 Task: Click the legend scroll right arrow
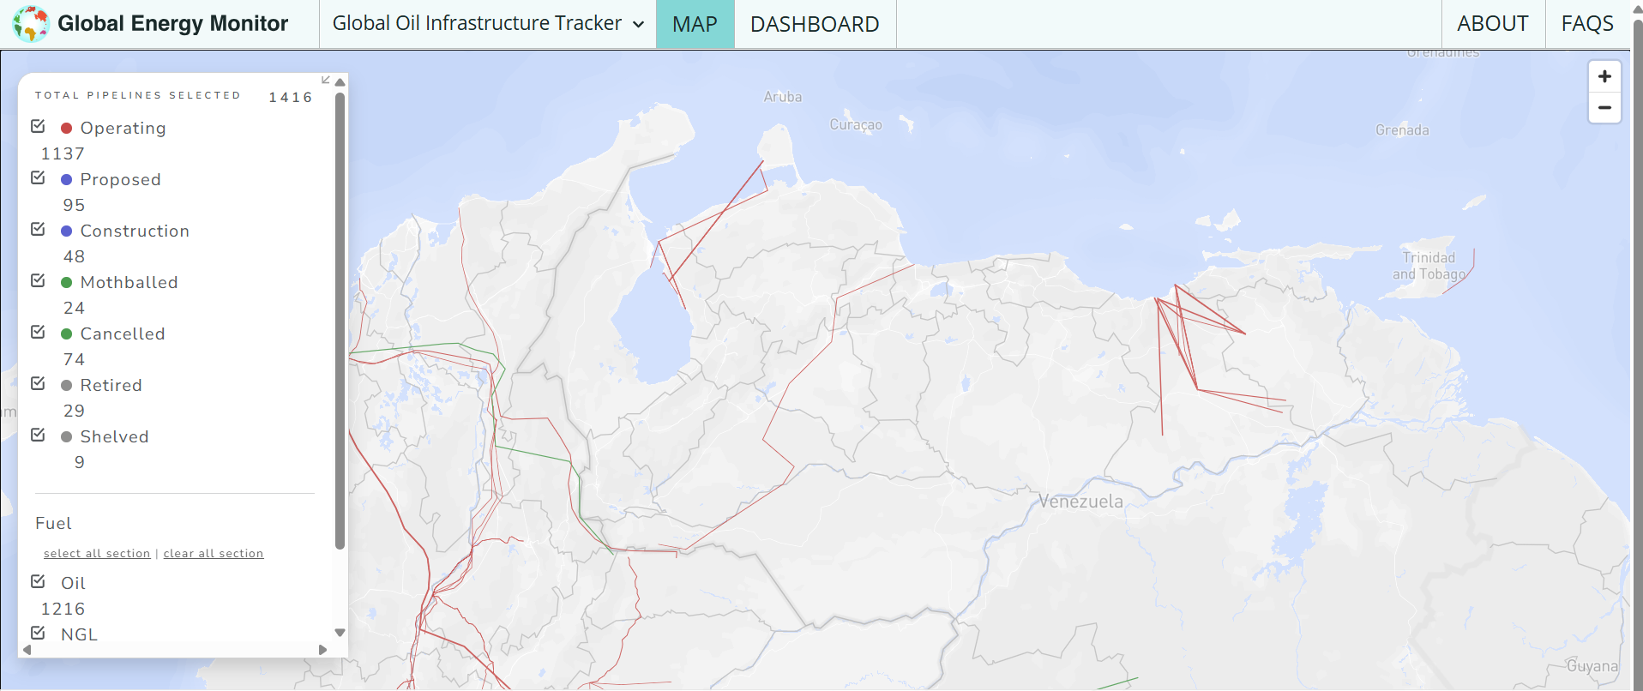point(322,650)
